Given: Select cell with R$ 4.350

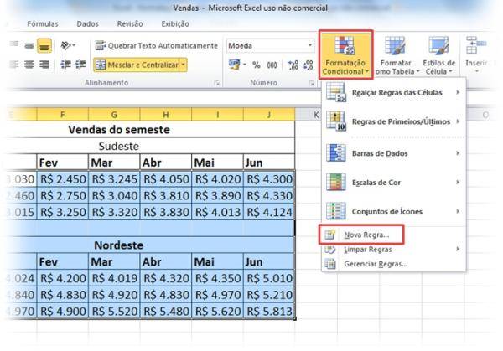Looking at the screenshot, I should (x=217, y=278).
